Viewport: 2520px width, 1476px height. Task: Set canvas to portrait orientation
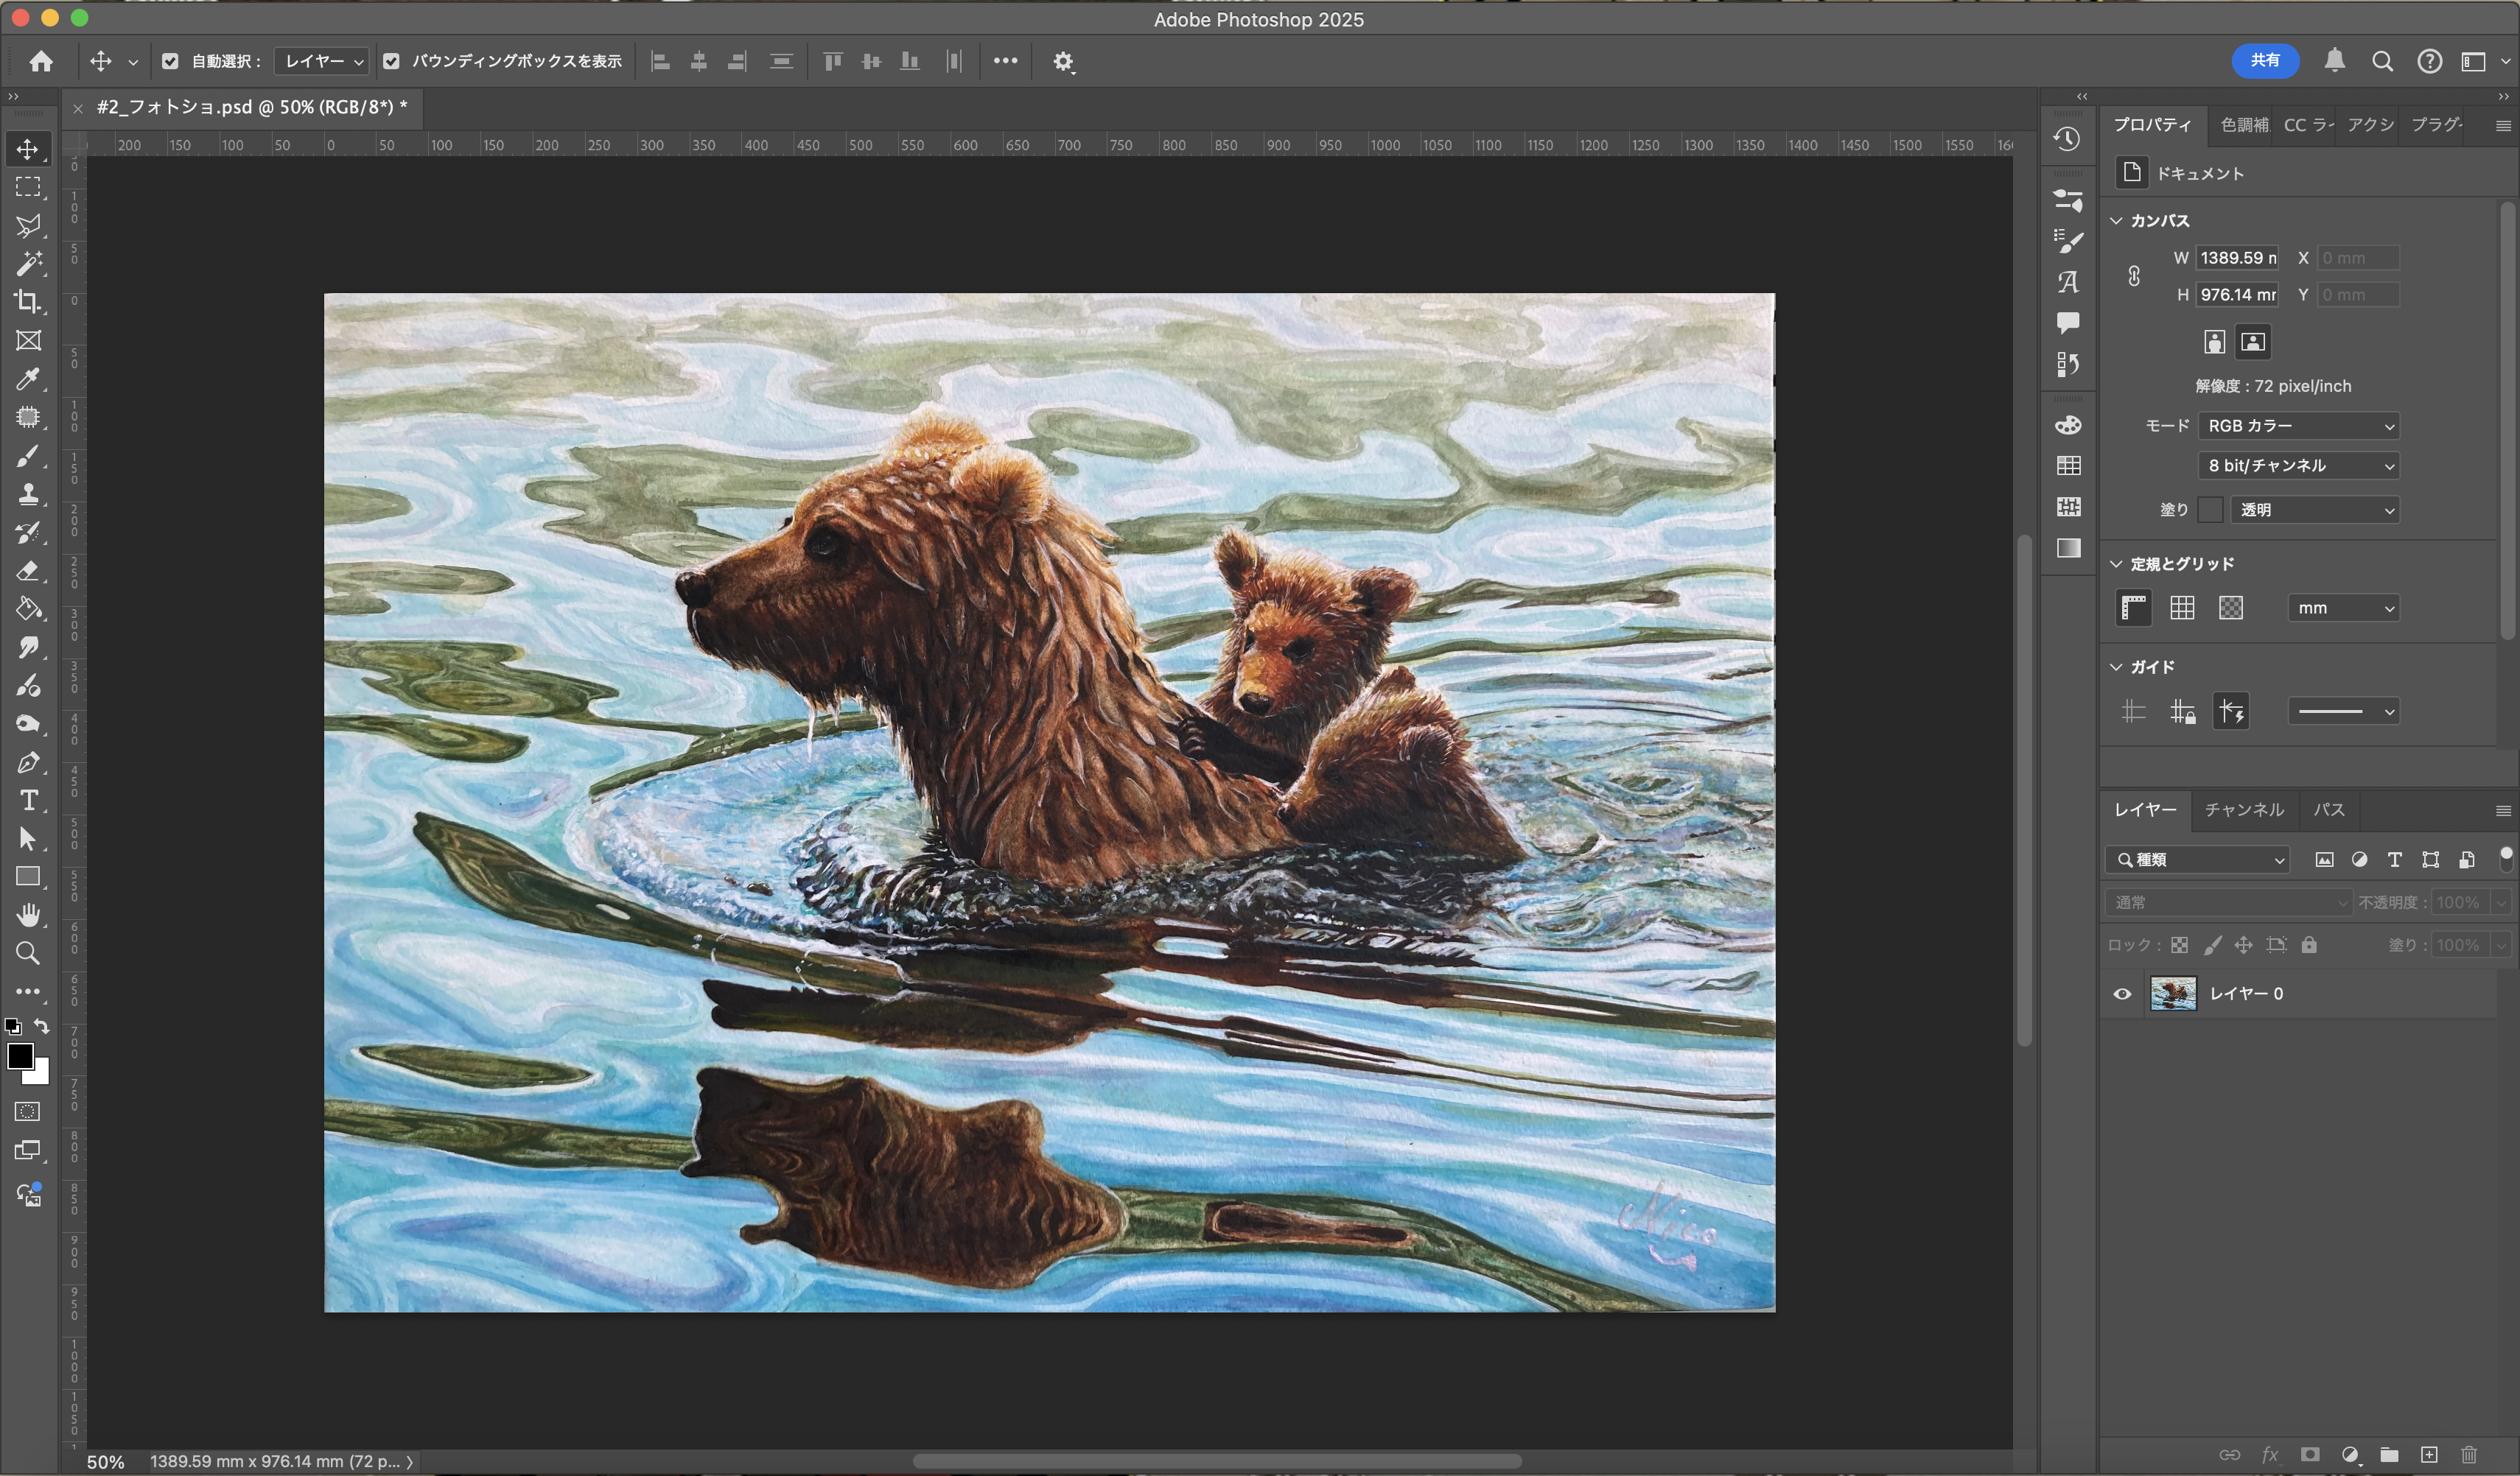(2214, 342)
